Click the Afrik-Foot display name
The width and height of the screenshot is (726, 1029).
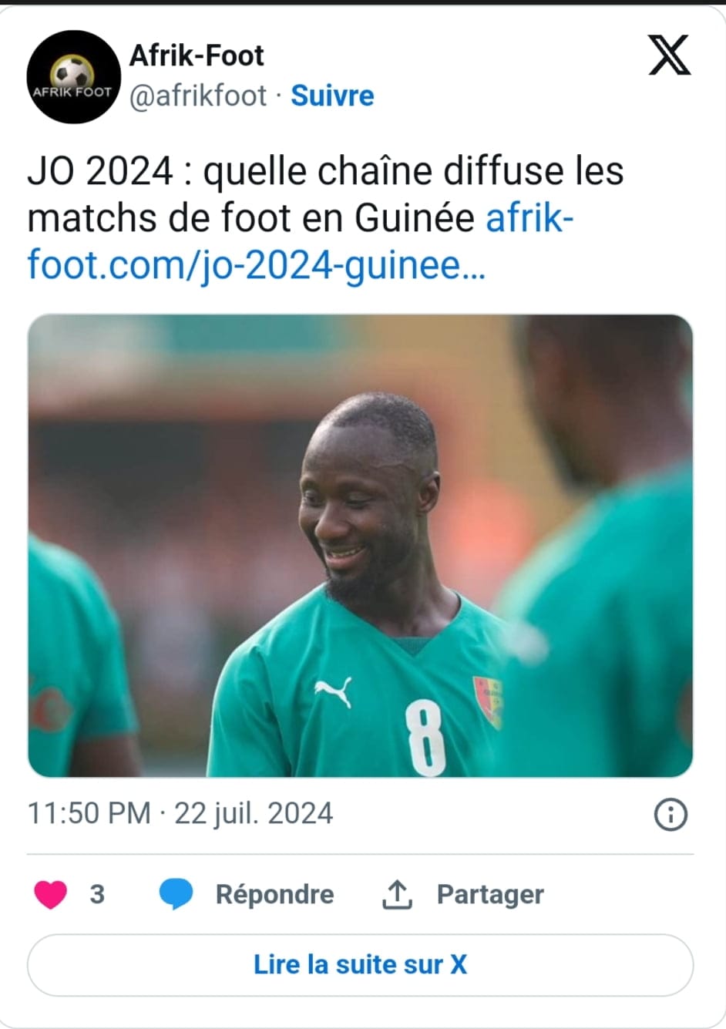pos(197,55)
